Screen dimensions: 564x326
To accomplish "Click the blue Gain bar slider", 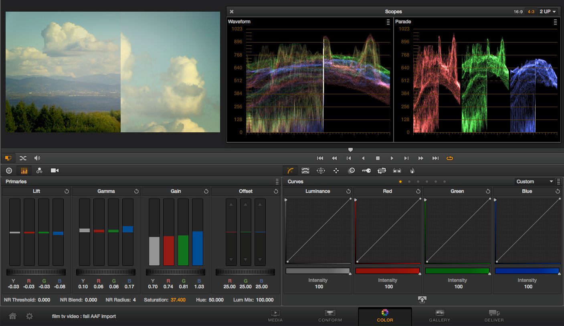I will pyautogui.click(x=198, y=248).
